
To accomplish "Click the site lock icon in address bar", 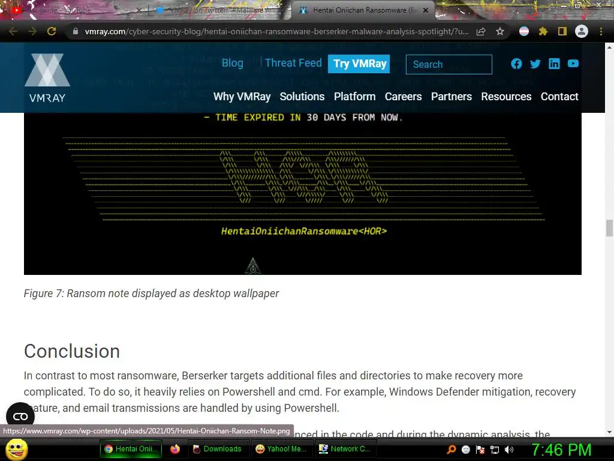I will [76, 31].
